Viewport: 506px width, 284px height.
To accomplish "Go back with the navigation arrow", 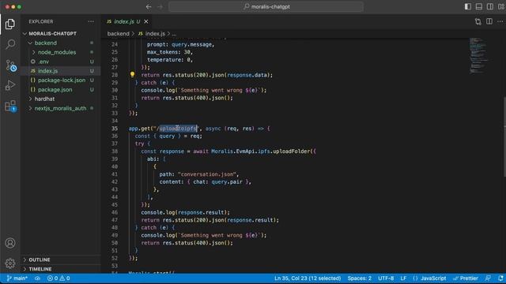I will [149, 6].
